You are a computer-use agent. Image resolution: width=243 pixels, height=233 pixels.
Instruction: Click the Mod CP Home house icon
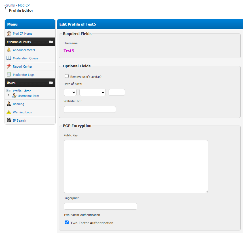[9, 34]
